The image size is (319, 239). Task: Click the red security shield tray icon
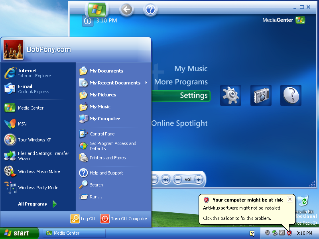point(289,233)
